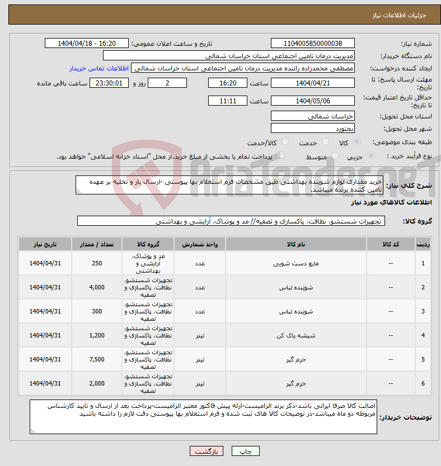
Task: Click the validity time field 11:11
Action: click(x=228, y=101)
